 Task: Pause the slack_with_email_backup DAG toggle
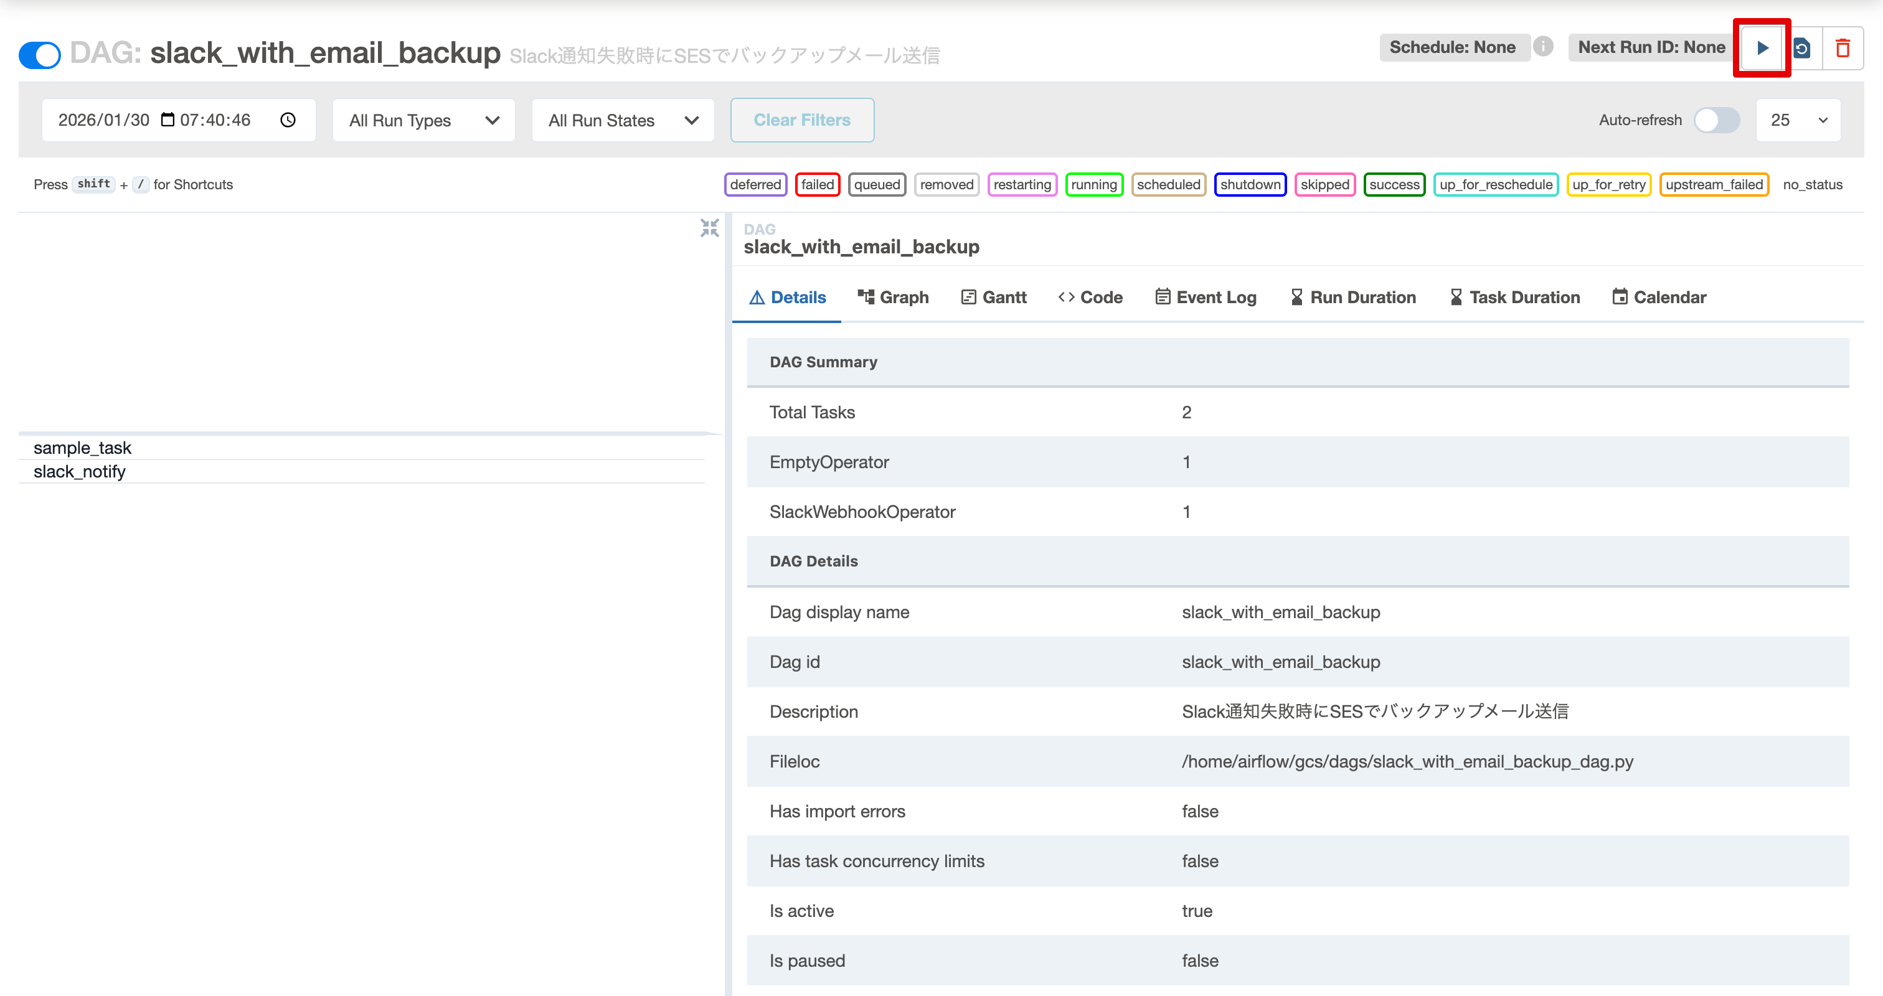(x=39, y=55)
